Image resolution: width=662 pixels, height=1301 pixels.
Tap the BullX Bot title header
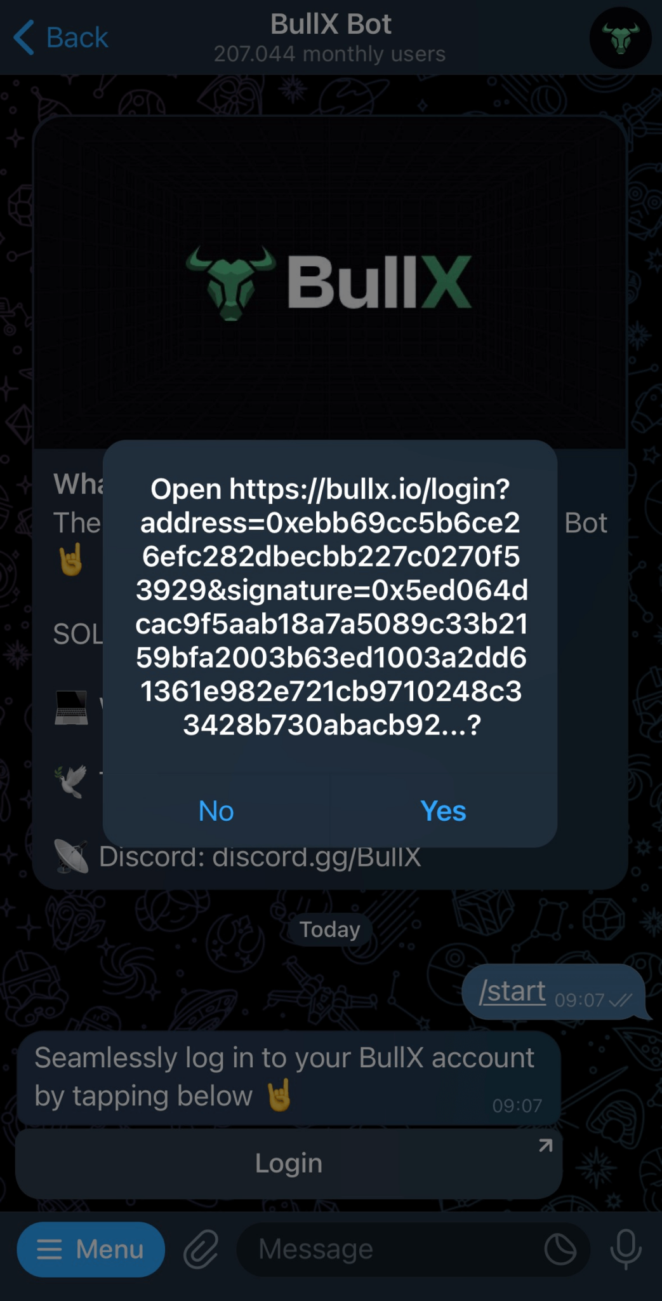pos(331,24)
